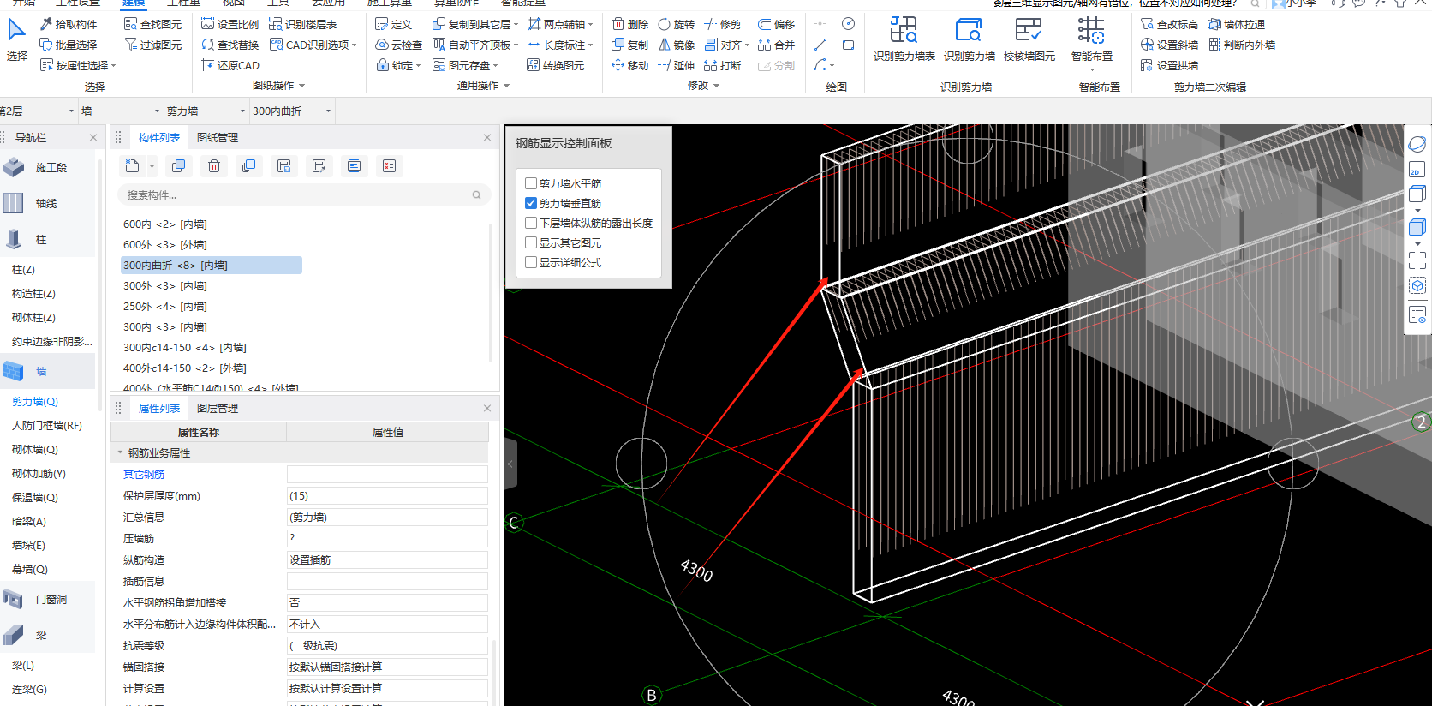The image size is (1432, 706).
Task: Switch to 图层管理 tab
Action: tap(218, 408)
